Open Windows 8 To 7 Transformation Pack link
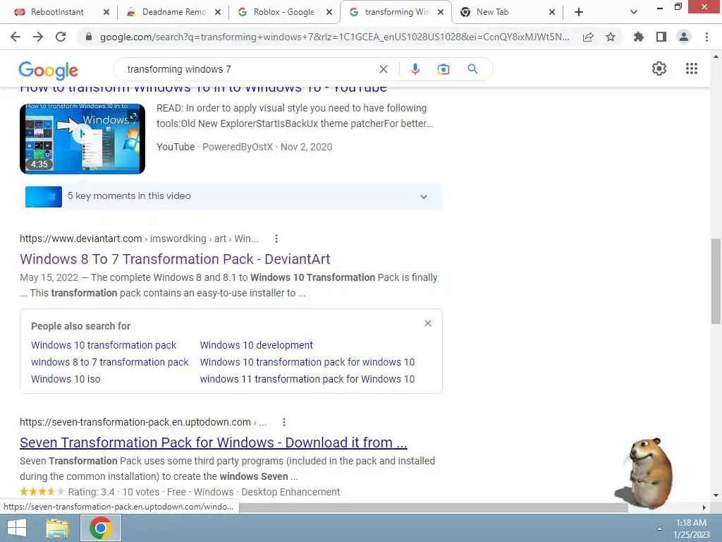 175,259
